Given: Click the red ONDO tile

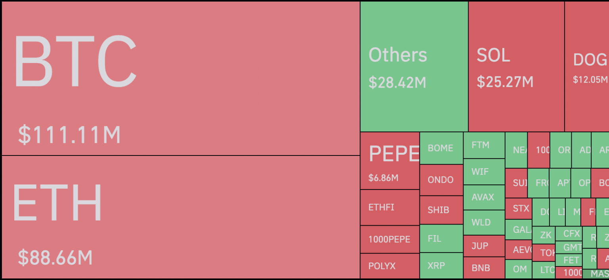Looking at the screenshot, I should click(441, 180).
